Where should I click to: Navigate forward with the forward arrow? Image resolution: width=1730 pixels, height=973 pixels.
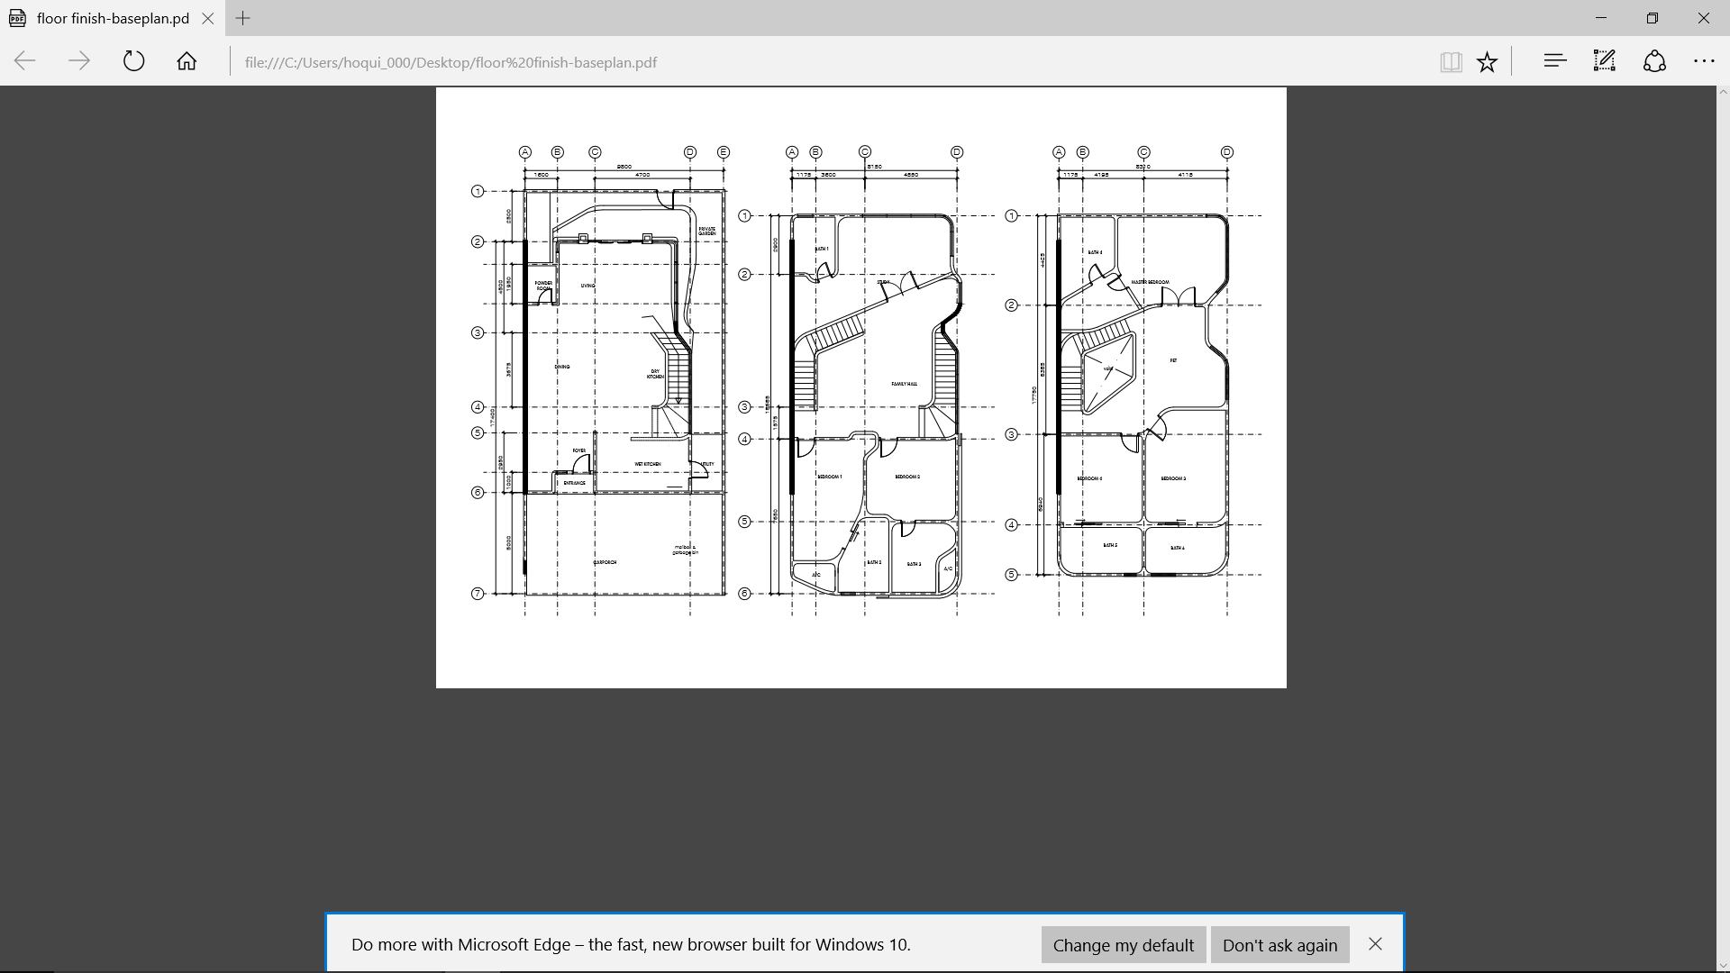point(79,60)
